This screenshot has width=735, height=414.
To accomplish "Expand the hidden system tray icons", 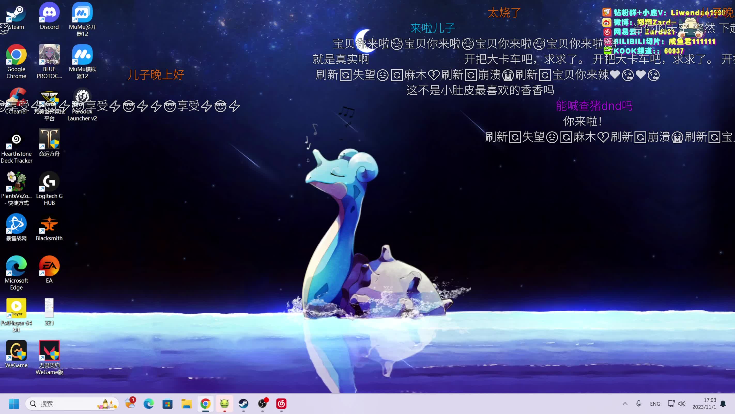I will click(x=625, y=404).
